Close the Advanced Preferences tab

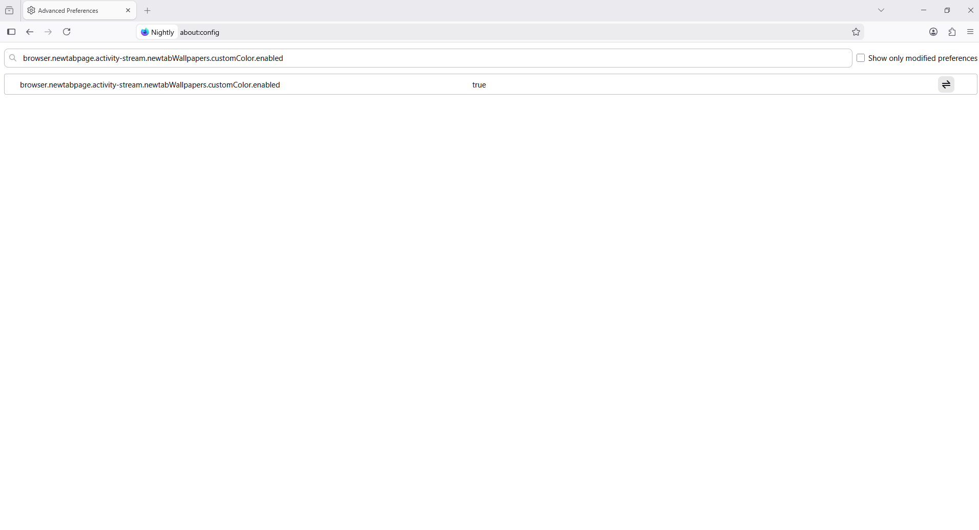point(128,10)
